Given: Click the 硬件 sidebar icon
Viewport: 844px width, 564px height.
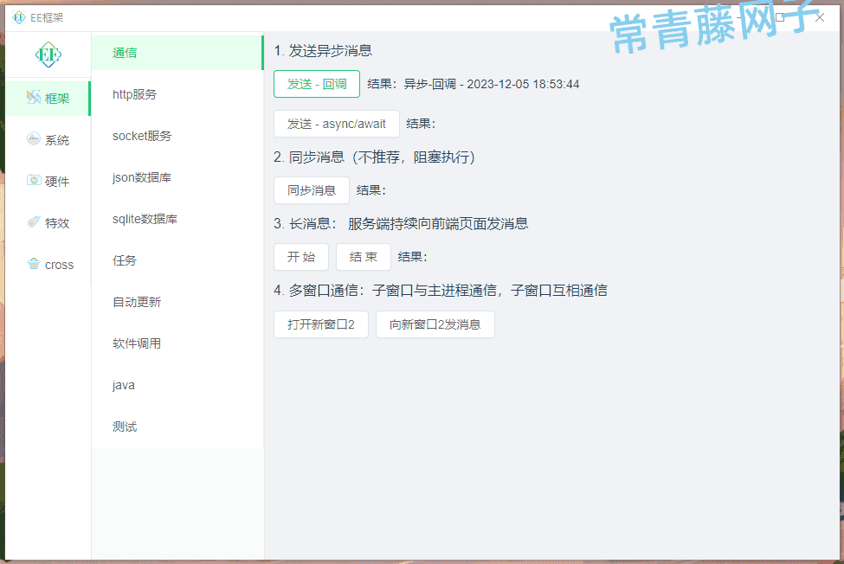Looking at the screenshot, I should tap(34, 181).
